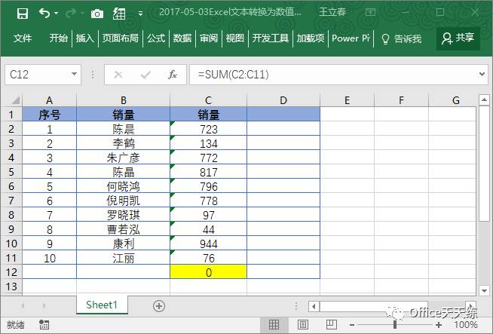The height and width of the screenshot is (334, 493).
Task: Select column A header
Action: point(49,100)
